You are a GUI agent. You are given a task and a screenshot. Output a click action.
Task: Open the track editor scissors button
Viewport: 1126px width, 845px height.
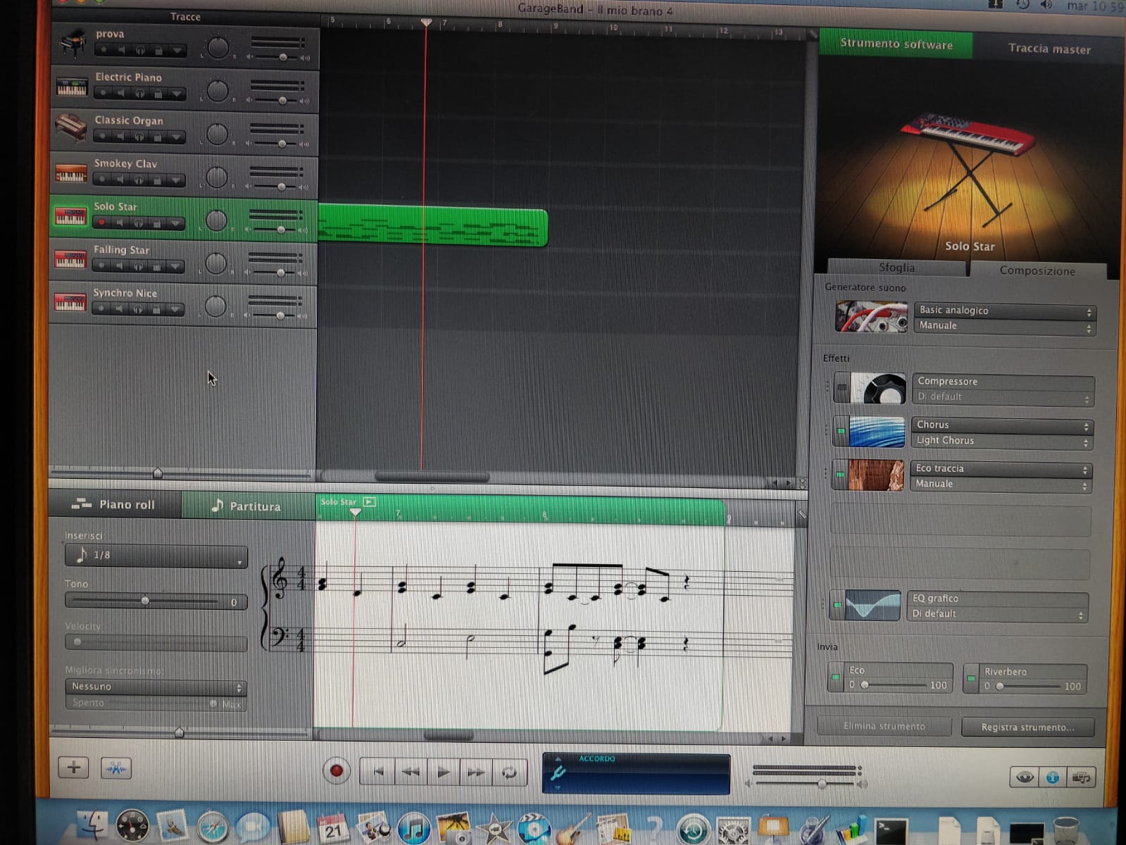(x=116, y=768)
